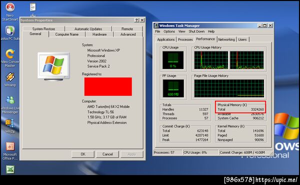Screen dimensions: 300x185
Task: Open the View menu in Task Manager
Action: [x=182, y=31]
